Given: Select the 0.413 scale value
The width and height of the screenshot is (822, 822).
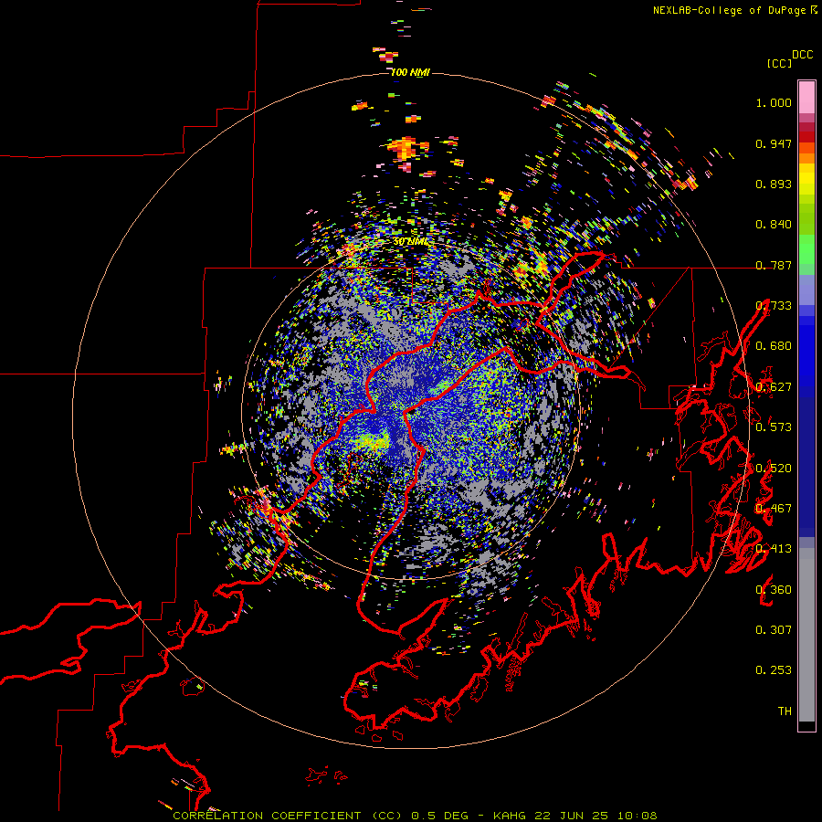Looking at the screenshot, I should tap(774, 549).
